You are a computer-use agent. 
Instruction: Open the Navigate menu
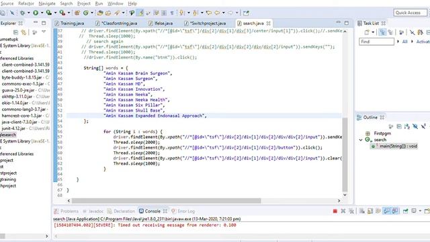coord(47,3)
